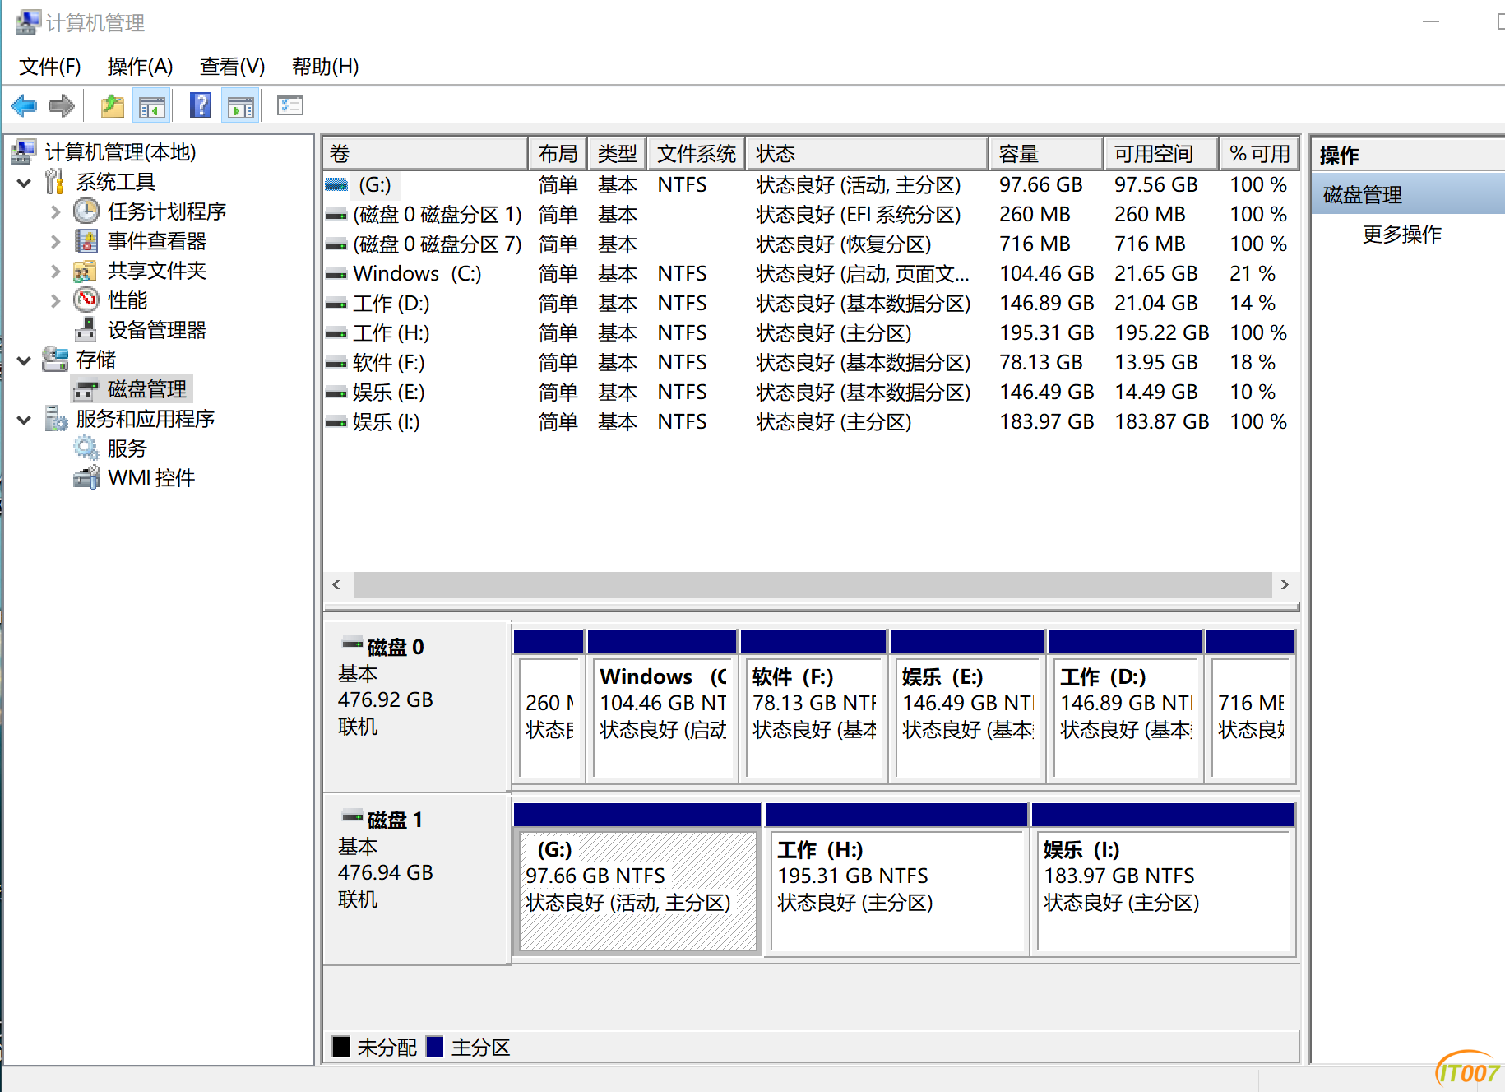Expand the 性能 node
1505x1092 pixels.
point(55,300)
